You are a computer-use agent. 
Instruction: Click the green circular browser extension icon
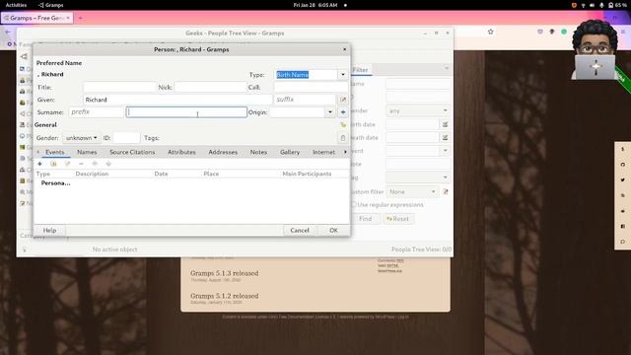tap(564, 32)
